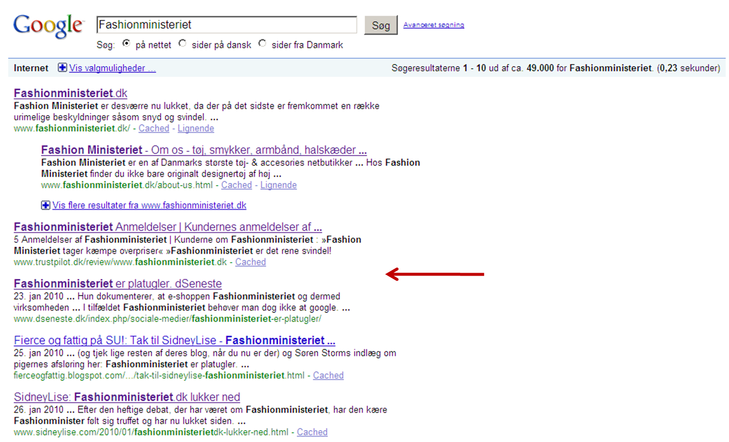Open Cached link for about-us.html result
729x442 pixels.
(x=237, y=185)
